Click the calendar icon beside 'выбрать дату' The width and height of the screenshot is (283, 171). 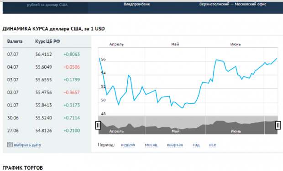point(10,145)
